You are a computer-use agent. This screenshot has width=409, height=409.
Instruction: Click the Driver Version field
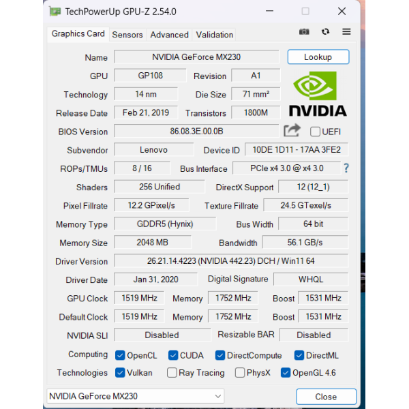pos(231,261)
